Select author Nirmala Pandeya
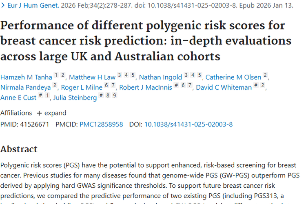The width and height of the screenshot is (306, 204). tap(25, 87)
